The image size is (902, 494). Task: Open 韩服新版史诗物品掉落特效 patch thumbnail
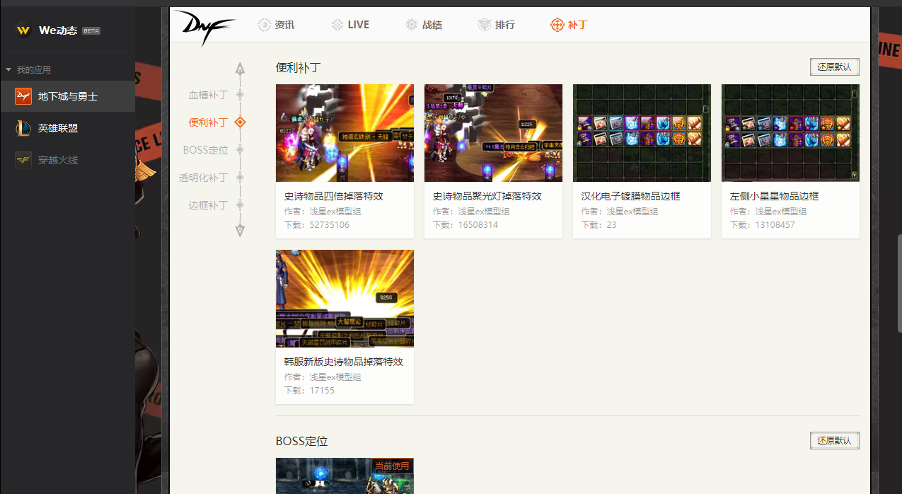pos(345,299)
